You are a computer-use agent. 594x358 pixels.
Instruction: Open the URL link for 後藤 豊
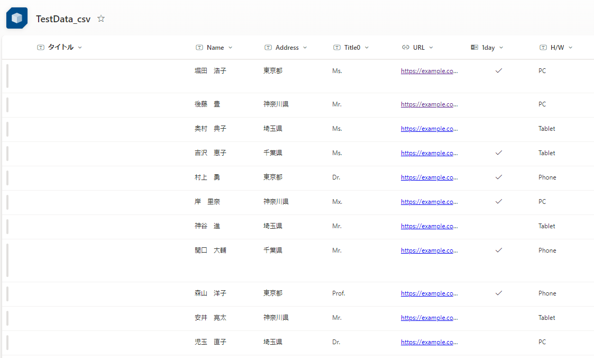pyautogui.click(x=429, y=104)
